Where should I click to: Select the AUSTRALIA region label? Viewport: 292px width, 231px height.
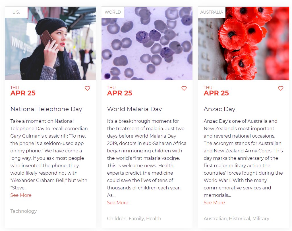coord(212,12)
